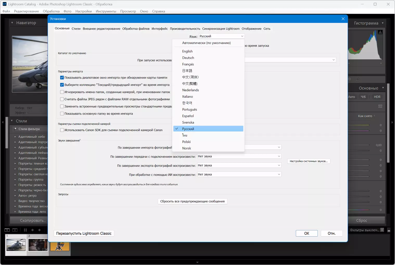Select the masking circle tool icon
The height and width of the screenshot is (265, 395).
(x=350, y=79)
